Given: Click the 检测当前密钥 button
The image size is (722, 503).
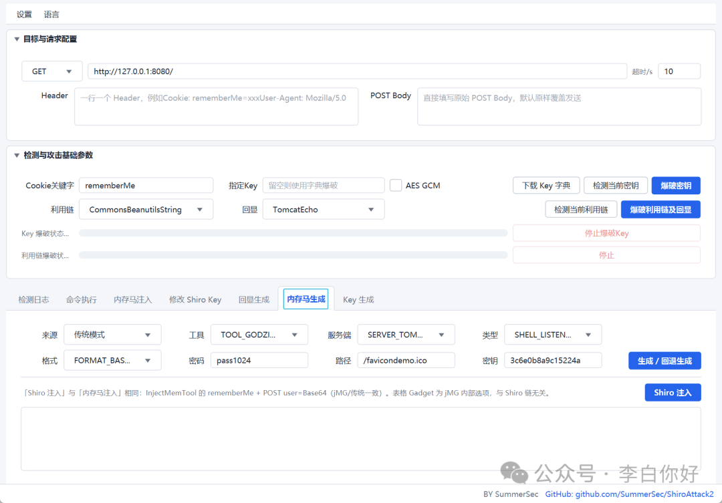Looking at the screenshot, I should point(616,186).
